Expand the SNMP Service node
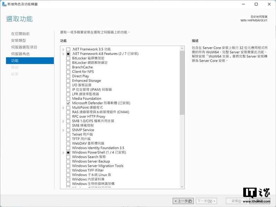Image resolution: width=276 pixels, height=207 pixels. [63, 130]
